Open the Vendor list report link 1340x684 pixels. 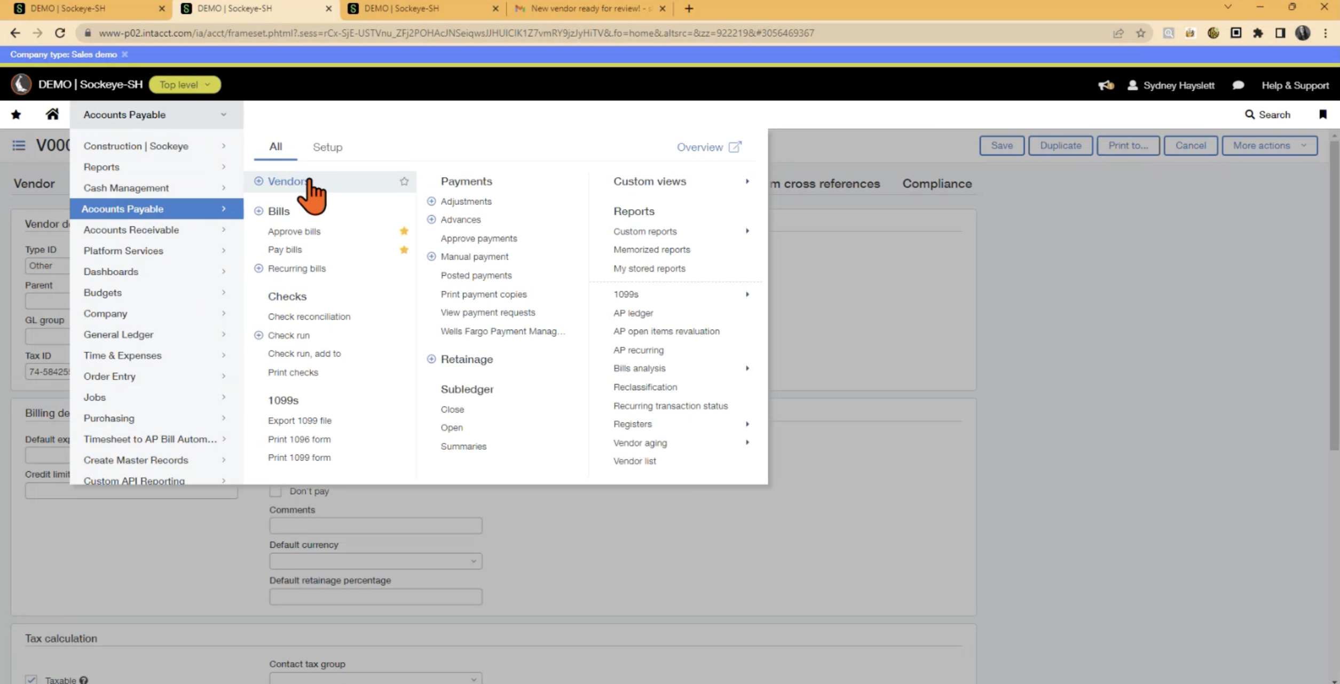click(x=634, y=461)
